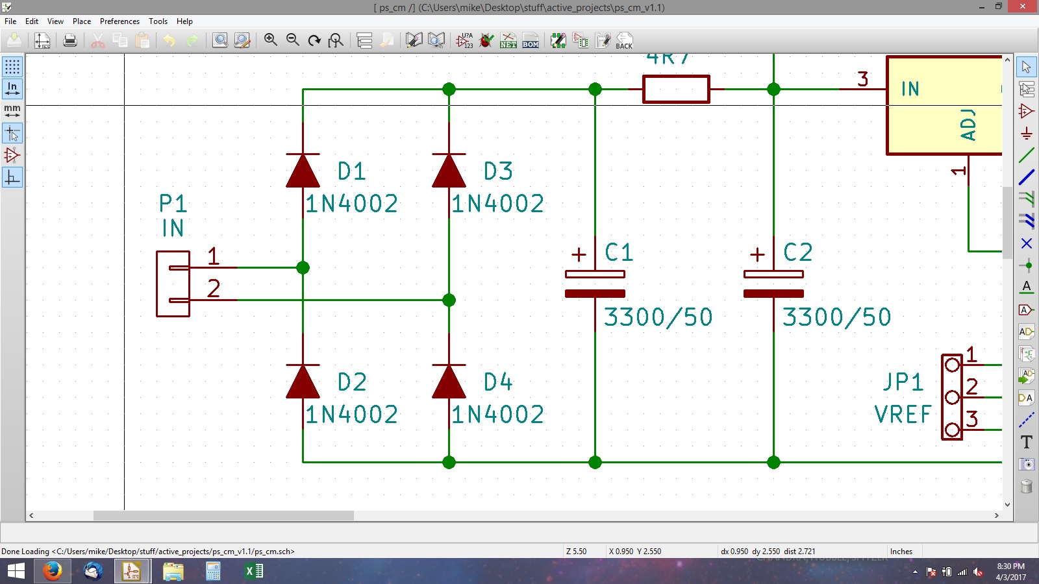This screenshot has height=584, width=1039.
Task: Open Firefox from the taskbar
Action: pos(53,571)
